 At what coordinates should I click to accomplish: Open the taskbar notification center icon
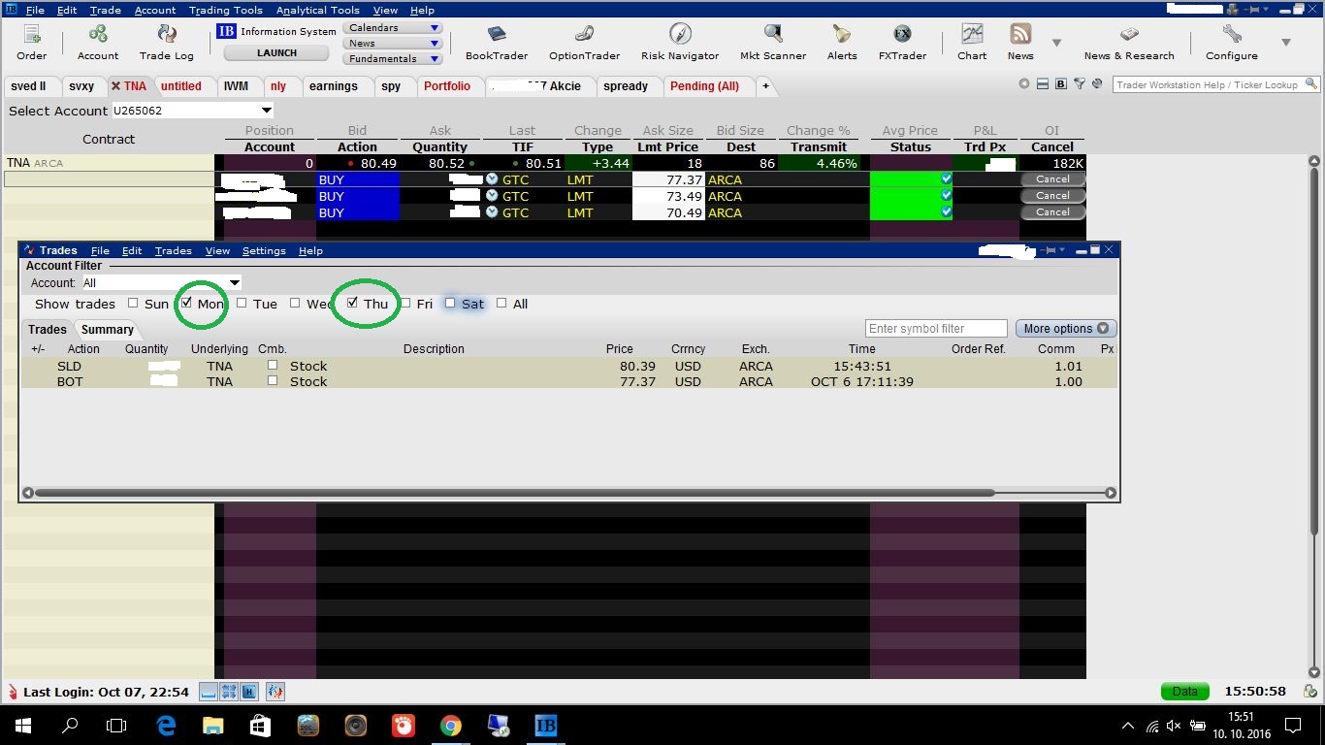1293,725
